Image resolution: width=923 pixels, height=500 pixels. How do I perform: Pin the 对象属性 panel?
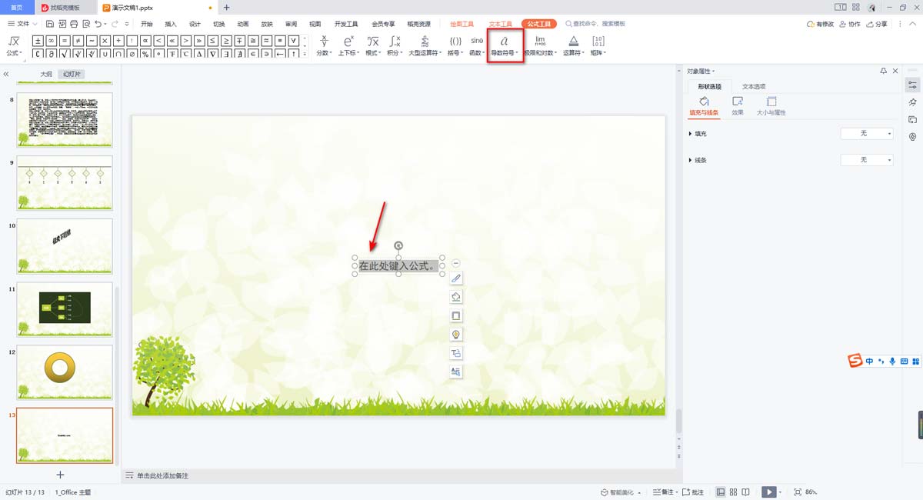pyautogui.click(x=884, y=71)
